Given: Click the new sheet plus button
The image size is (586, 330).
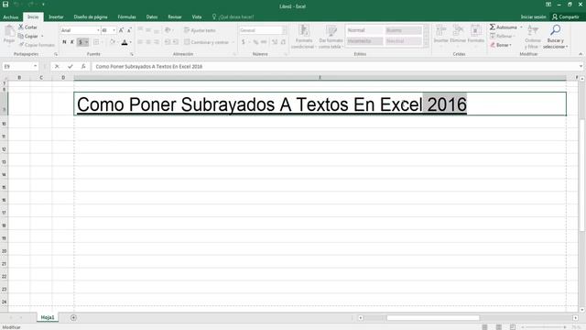Looking at the screenshot, I should point(73,318).
